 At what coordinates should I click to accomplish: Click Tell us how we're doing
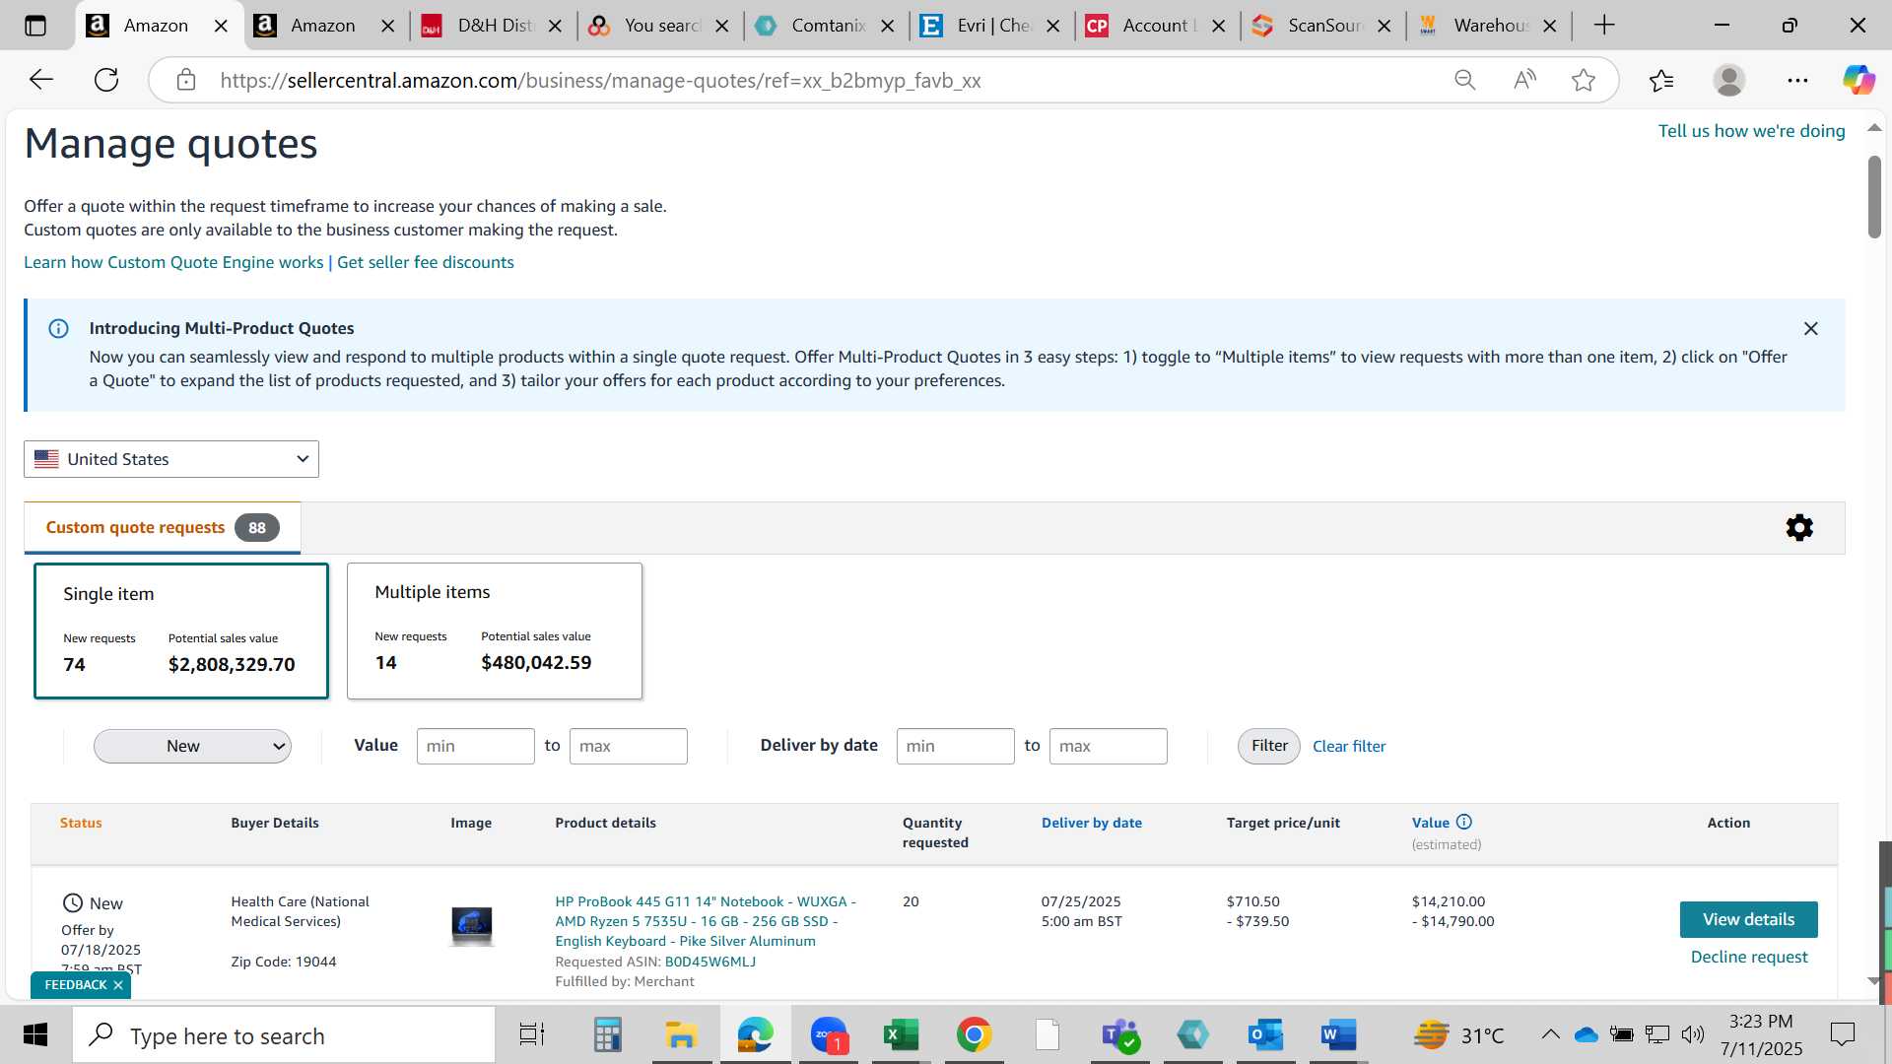point(1751,131)
